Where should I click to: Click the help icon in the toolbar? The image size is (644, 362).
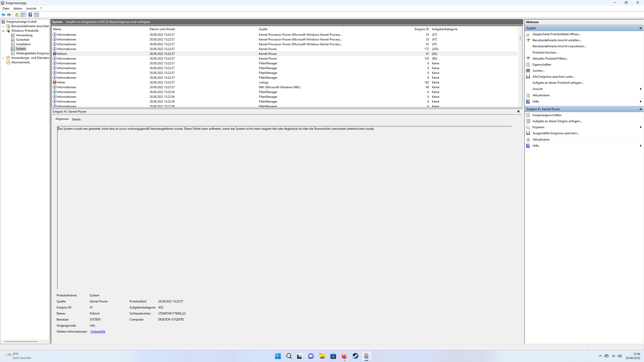pyautogui.click(x=30, y=15)
